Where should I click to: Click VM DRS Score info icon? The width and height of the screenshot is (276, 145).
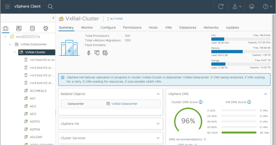click(x=249, y=102)
